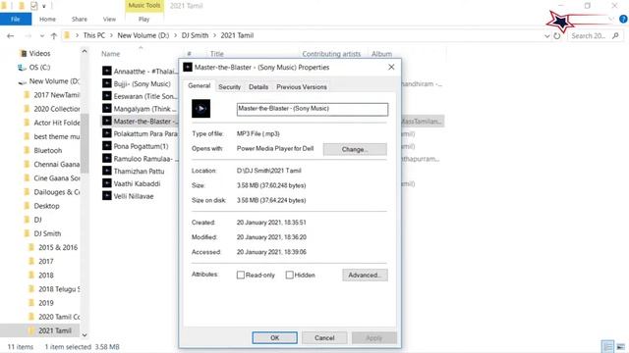
Task: Open the View ribbon tab
Action: [109, 19]
